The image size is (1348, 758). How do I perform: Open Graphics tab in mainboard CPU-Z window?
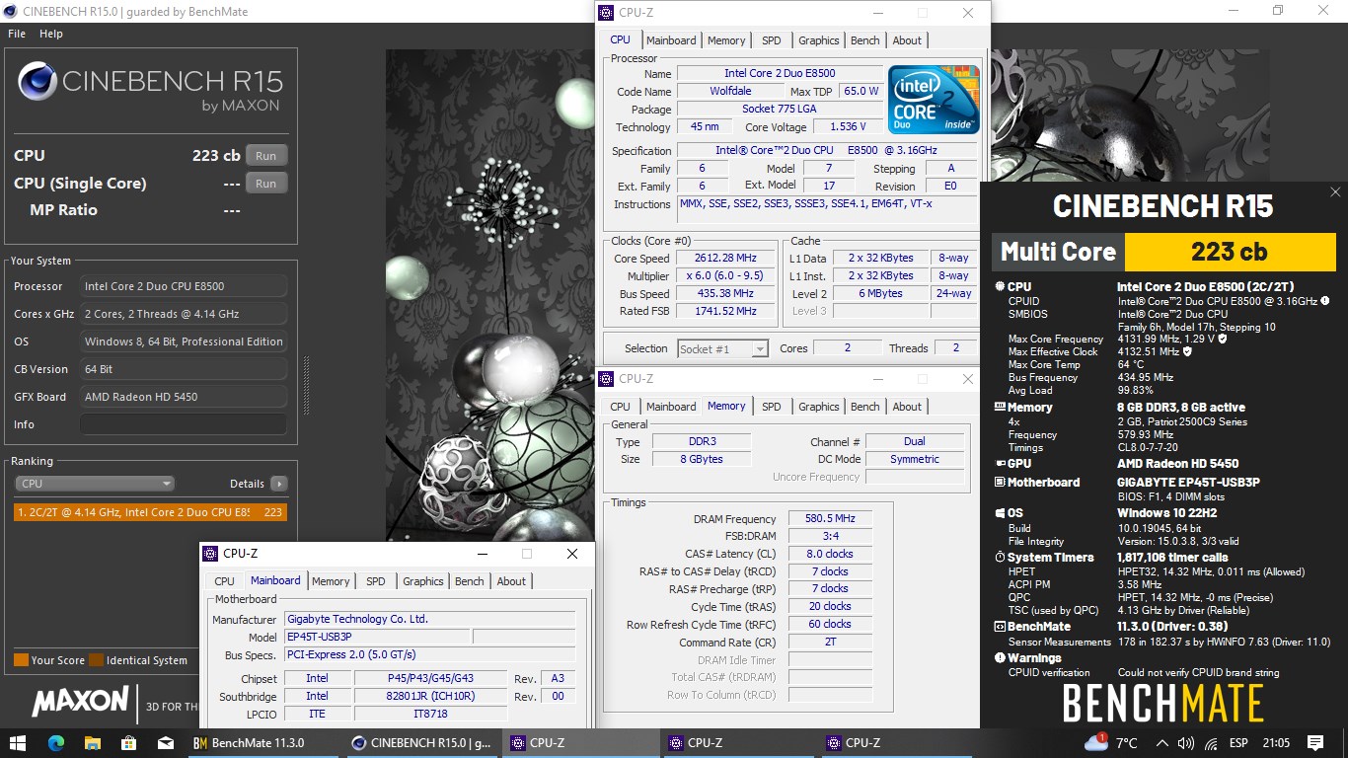click(x=423, y=581)
